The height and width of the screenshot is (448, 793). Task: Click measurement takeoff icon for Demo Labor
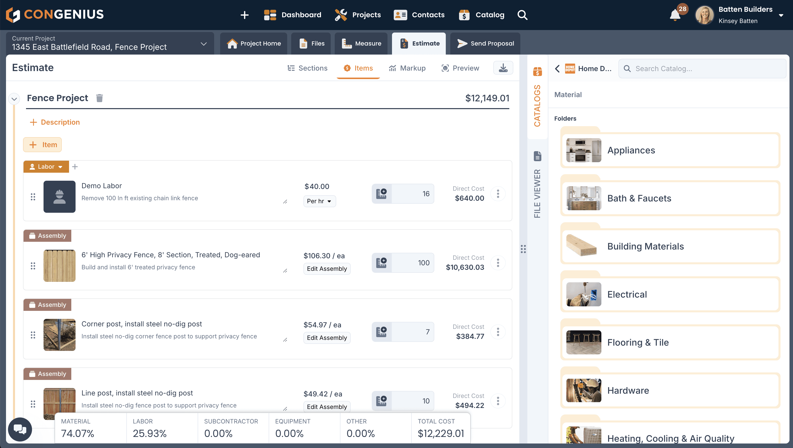coord(381,194)
